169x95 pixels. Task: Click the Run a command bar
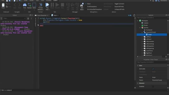(x=84, y=90)
